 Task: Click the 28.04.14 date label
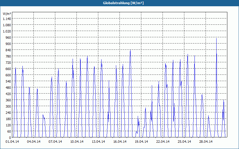point(206,142)
